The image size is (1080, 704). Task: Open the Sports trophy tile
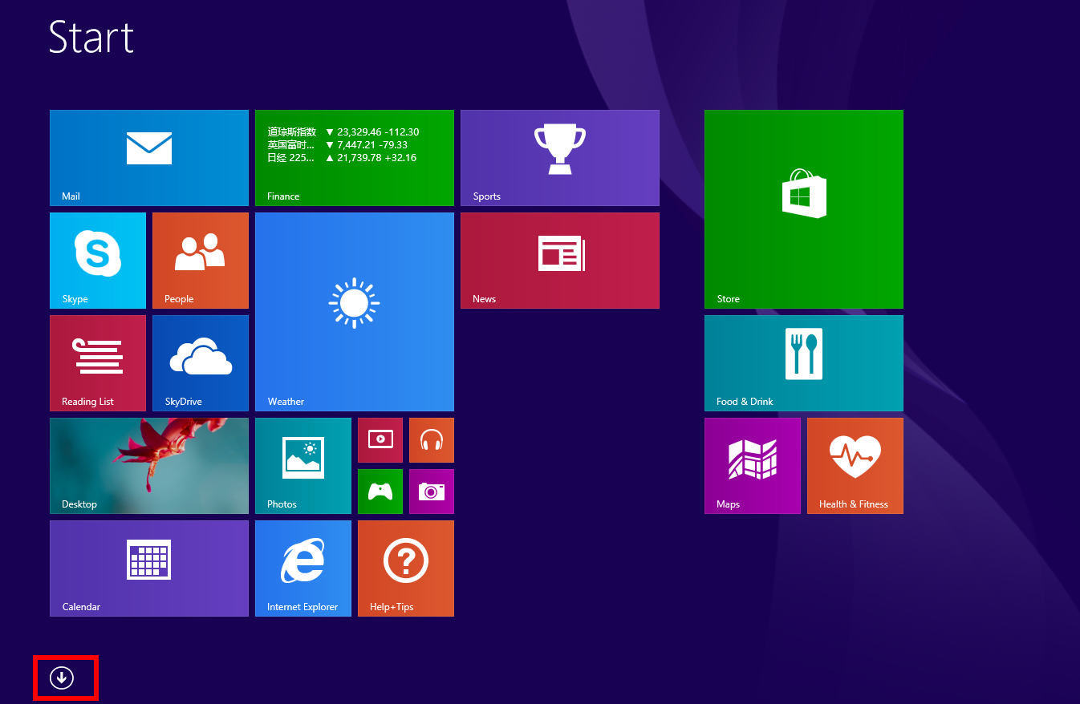[x=560, y=158]
